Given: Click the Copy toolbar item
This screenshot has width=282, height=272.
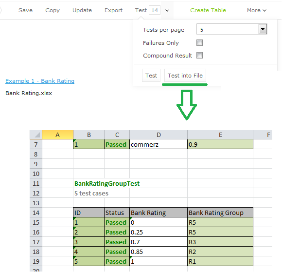Looking at the screenshot, I should coord(53,10).
